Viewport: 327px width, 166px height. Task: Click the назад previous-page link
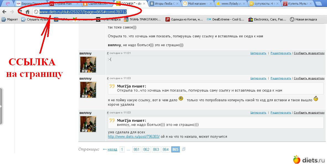pyautogui.click(x=112, y=149)
